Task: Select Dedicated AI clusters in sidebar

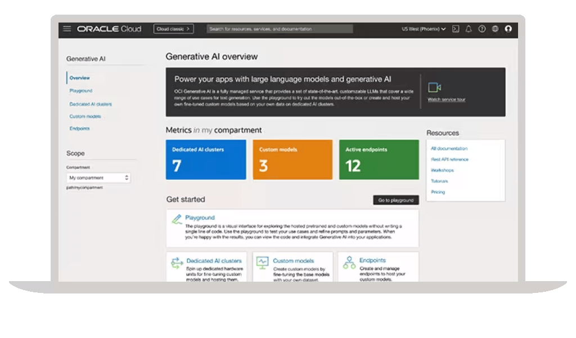Action: 91,104
